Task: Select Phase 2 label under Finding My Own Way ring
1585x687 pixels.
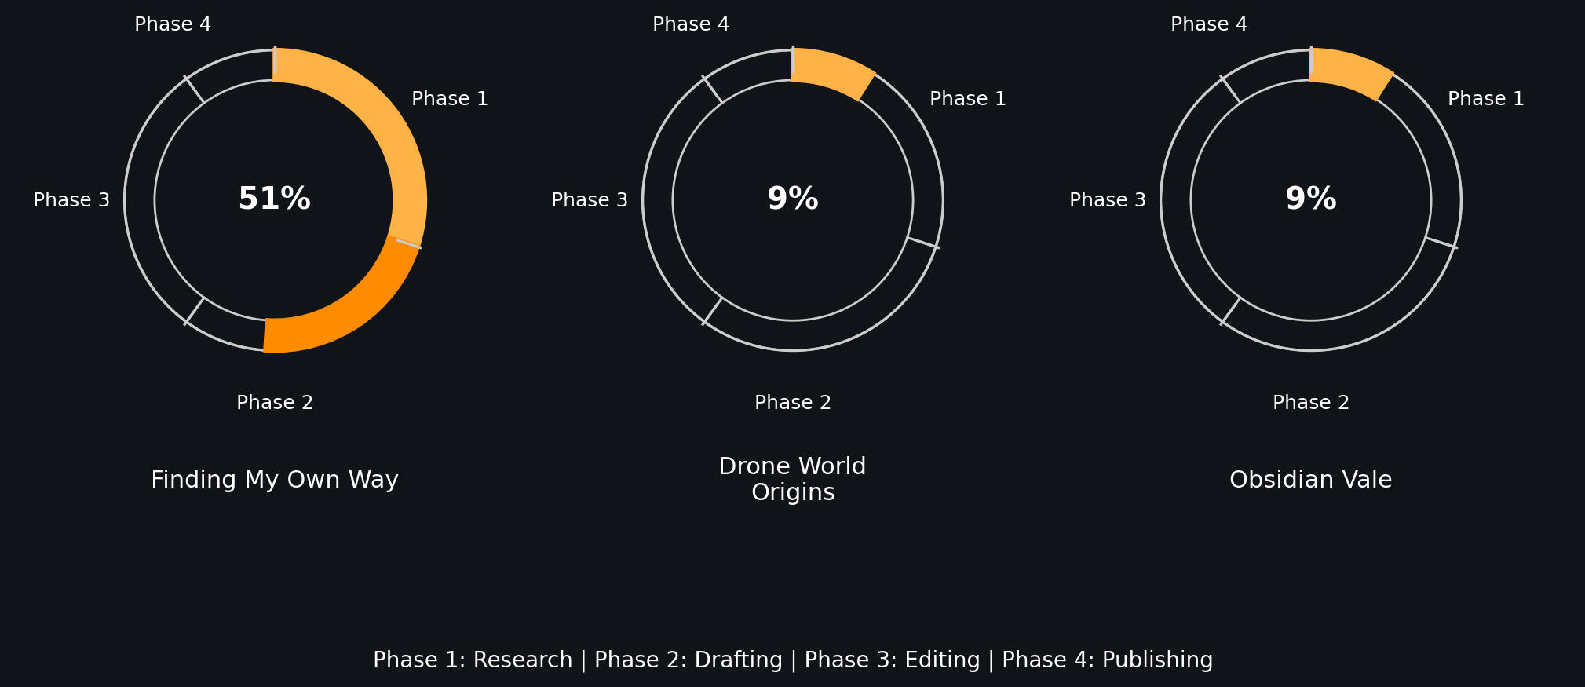Action: coord(275,403)
